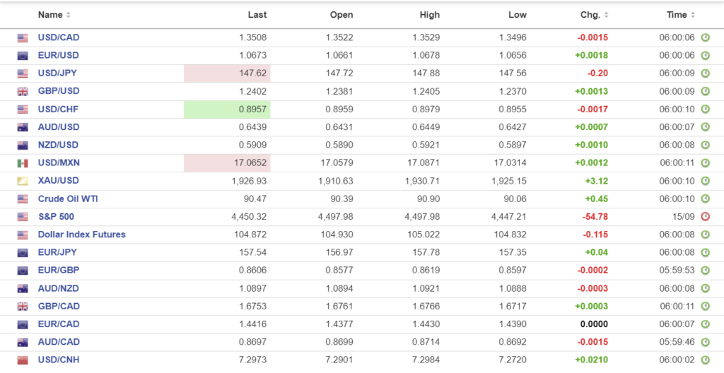This screenshot has height=373, width=724.
Task: Open the USD/JPY instrument link
Action: click(x=59, y=73)
